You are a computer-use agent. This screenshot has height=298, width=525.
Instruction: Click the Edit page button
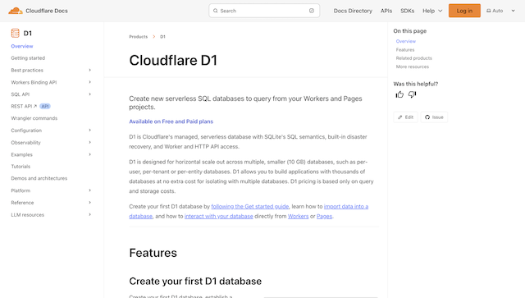405,117
